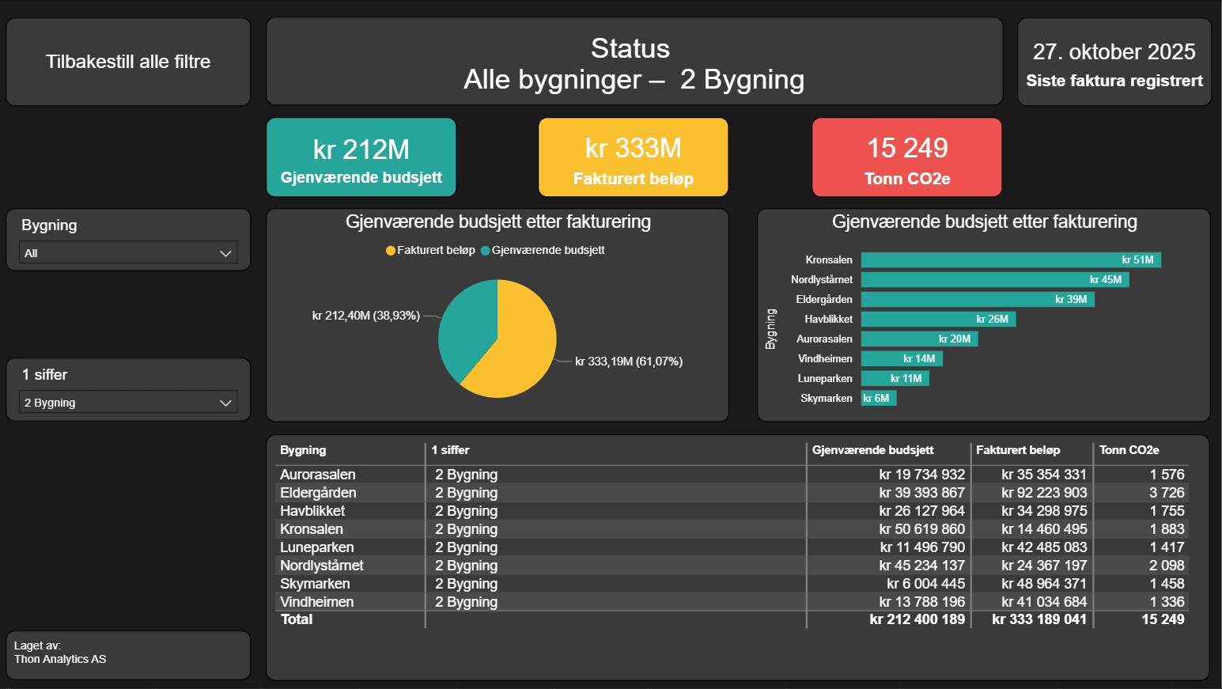This screenshot has height=689, width=1222.
Task: Click the teal pie slice for remaining budget
Action: 467,324
